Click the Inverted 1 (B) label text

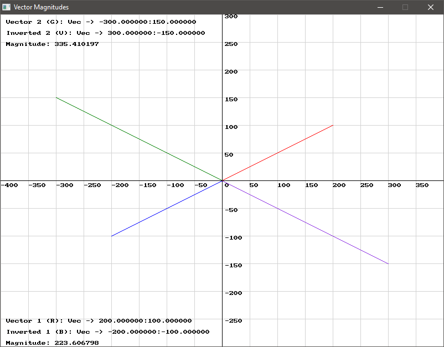coord(34,331)
